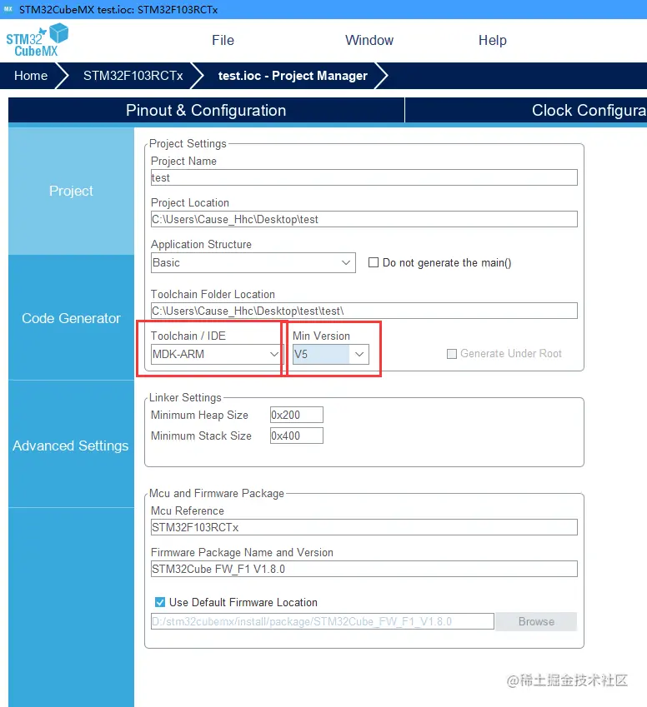The height and width of the screenshot is (707, 647).
Task: Click the Project Name field
Action: coord(364,177)
